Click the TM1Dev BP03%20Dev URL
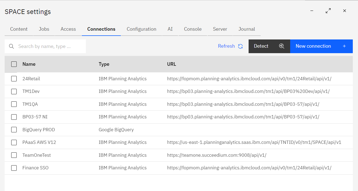The width and height of the screenshot is (358, 191). point(248,91)
